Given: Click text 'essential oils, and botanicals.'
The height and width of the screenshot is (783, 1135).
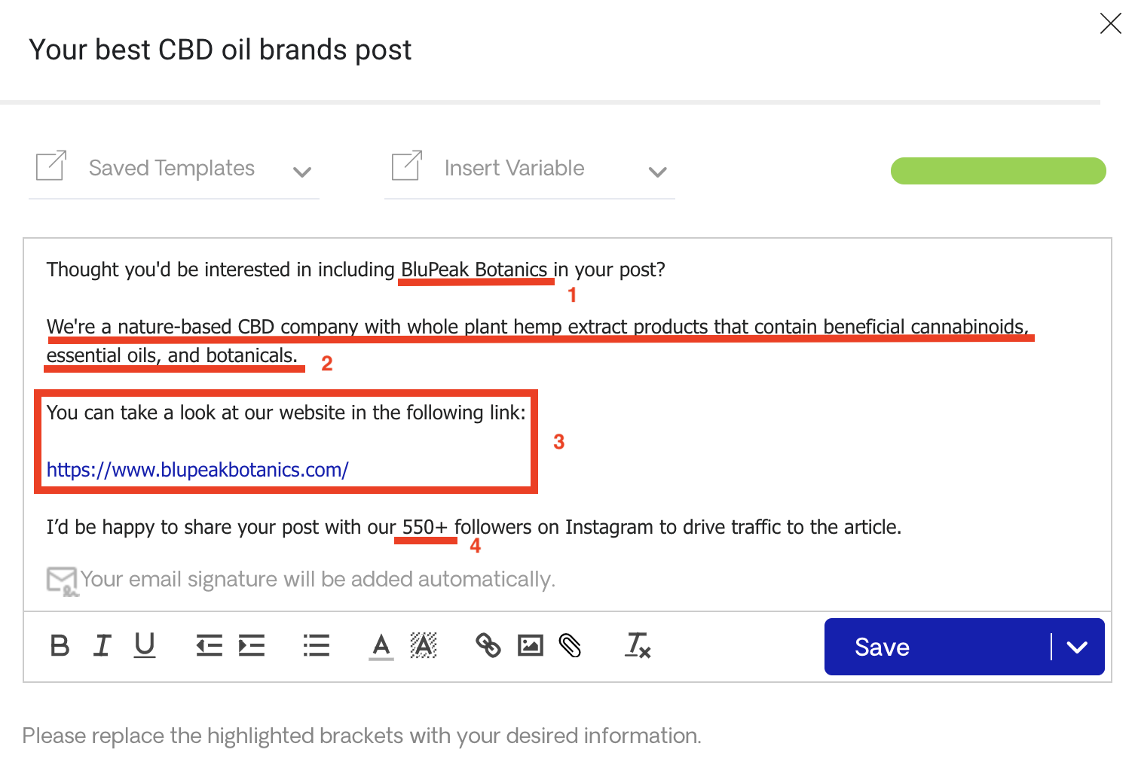Looking at the screenshot, I should pyautogui.click(x=173, y=355).
